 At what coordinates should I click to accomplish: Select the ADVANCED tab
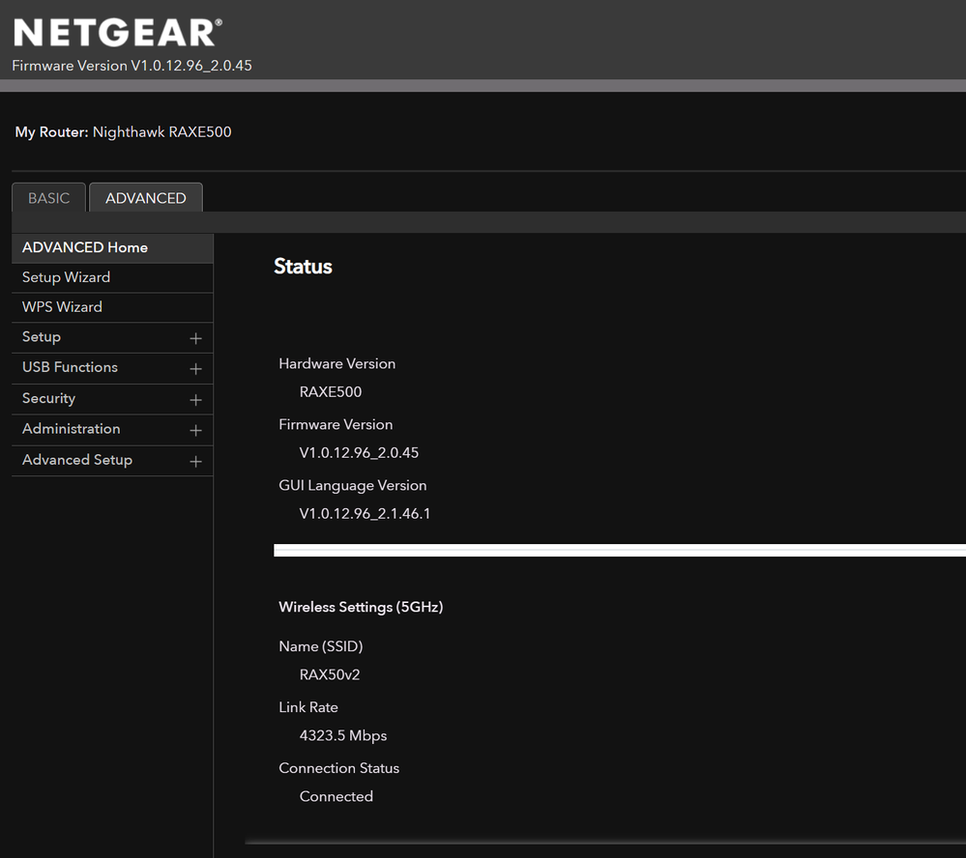(146, 198)
